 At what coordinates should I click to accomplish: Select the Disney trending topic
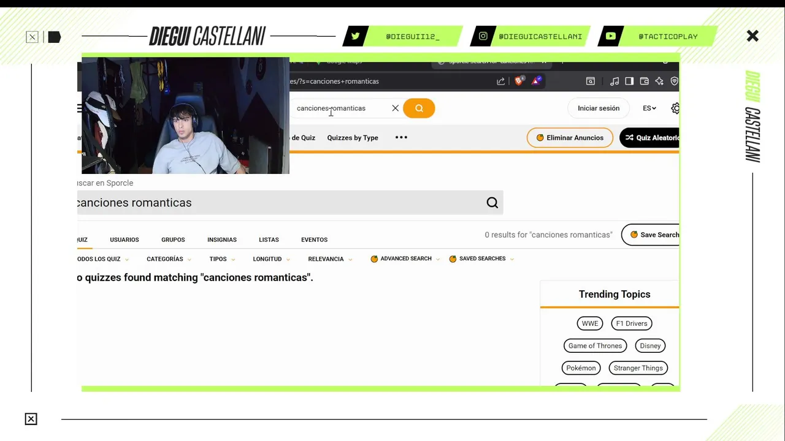click(650, 345)
